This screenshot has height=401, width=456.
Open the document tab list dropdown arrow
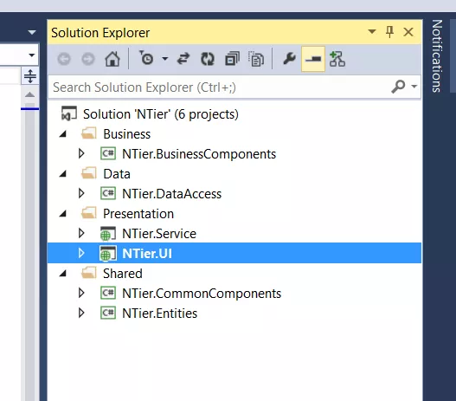(32, 32)
